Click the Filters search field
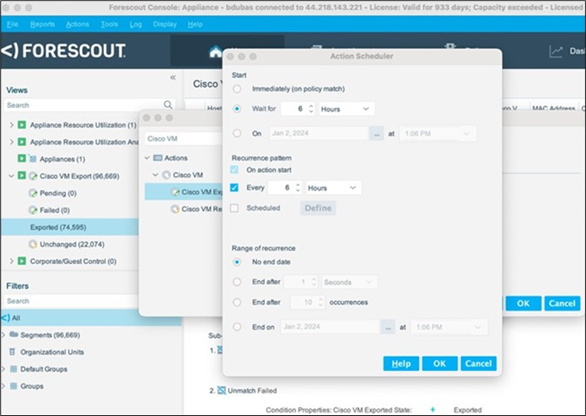 [x=72, y=301]
